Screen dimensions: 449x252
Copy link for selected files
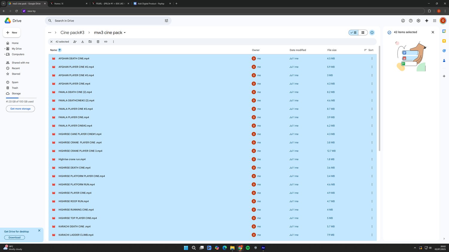[106, 42]
